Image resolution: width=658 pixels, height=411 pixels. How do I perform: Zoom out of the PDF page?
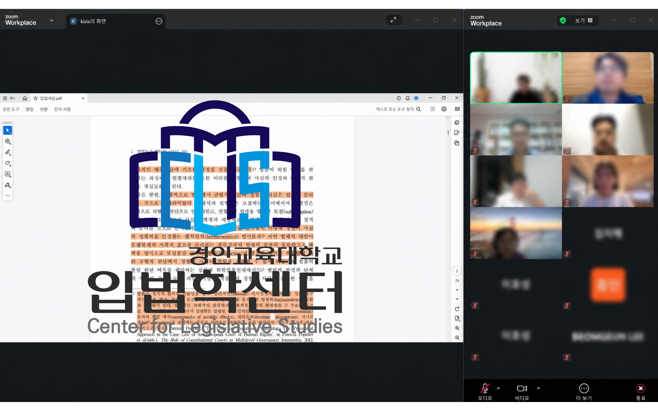[457, 338]
